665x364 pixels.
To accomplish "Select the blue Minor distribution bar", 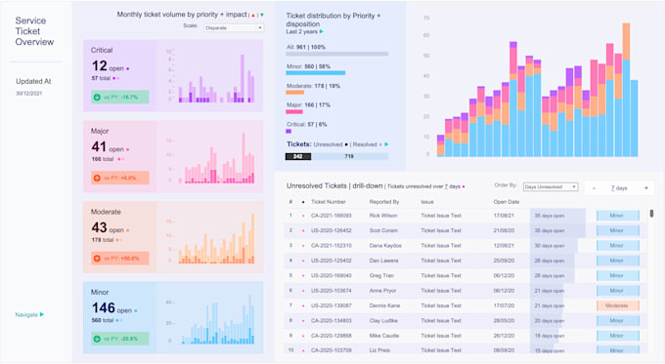I will coord(316,73).
